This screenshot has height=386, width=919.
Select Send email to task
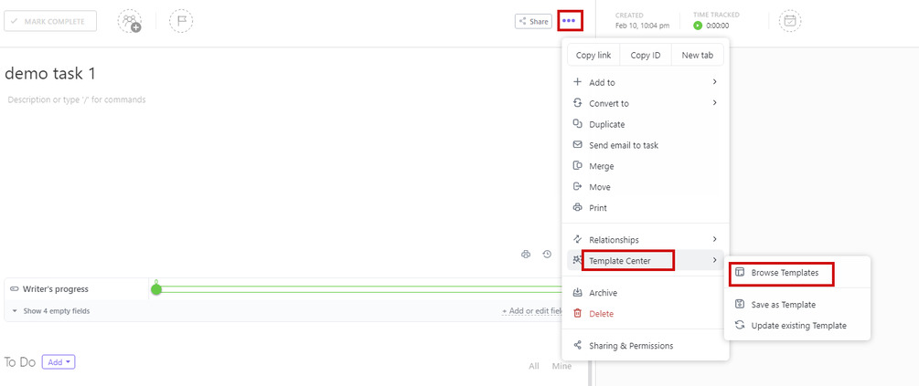646,145
